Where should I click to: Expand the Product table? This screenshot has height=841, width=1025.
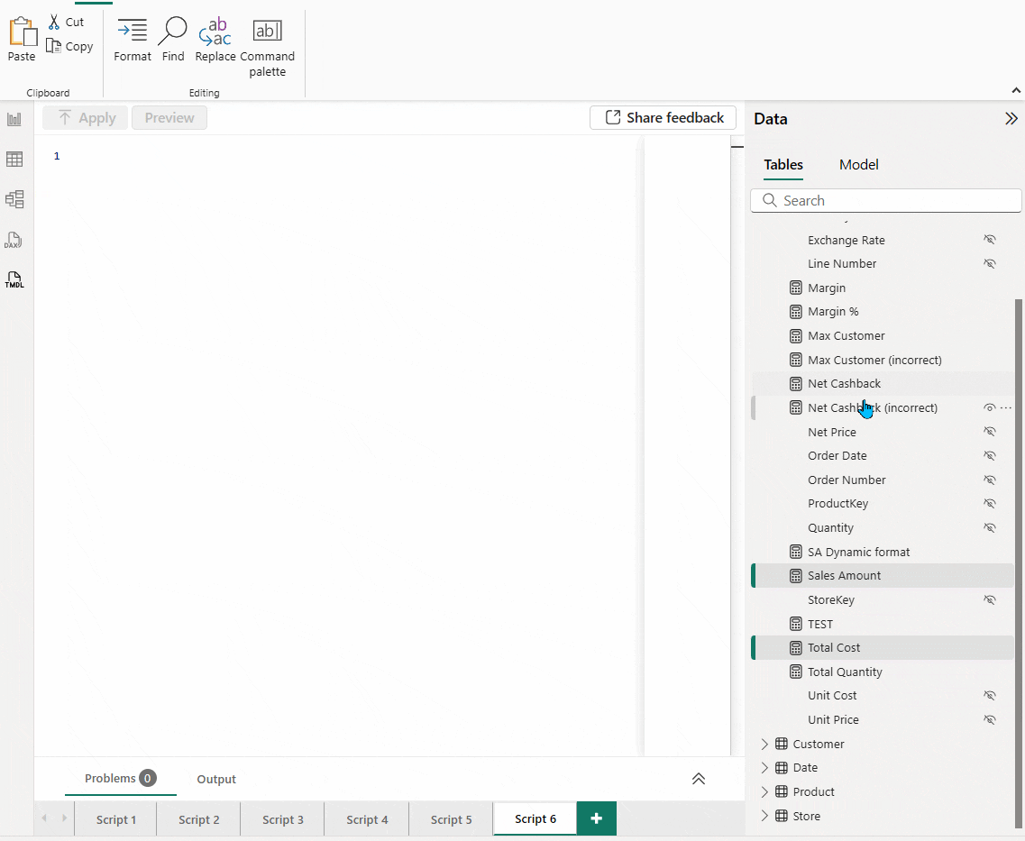point(764,792)
